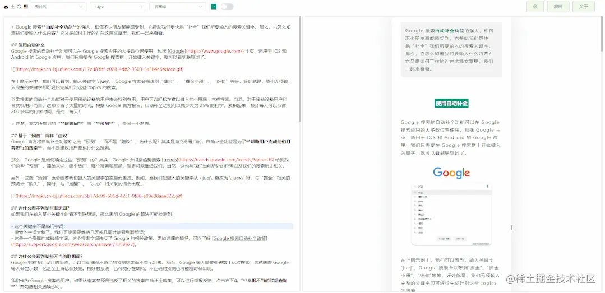Open the 翡翠绿 theme color dropdown
The height and width of the screenshot is (293, 605).
pyautogui.click(x=178, y=7)
